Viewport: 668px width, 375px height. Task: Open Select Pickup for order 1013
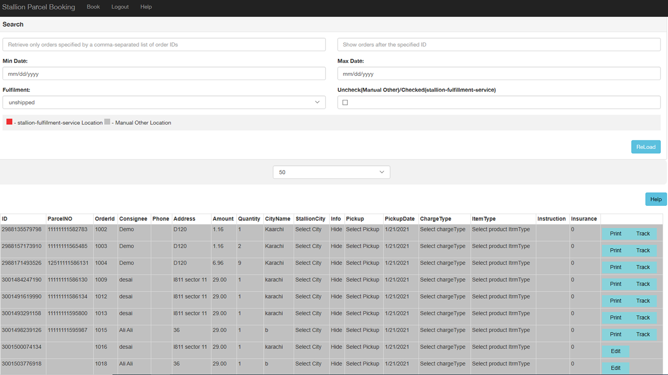(x=362, y=313)
